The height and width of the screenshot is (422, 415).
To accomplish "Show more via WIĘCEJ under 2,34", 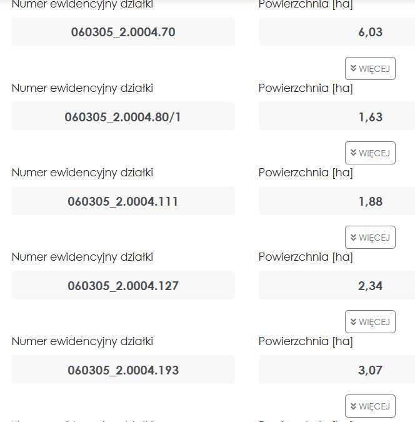I will point(370,321).
